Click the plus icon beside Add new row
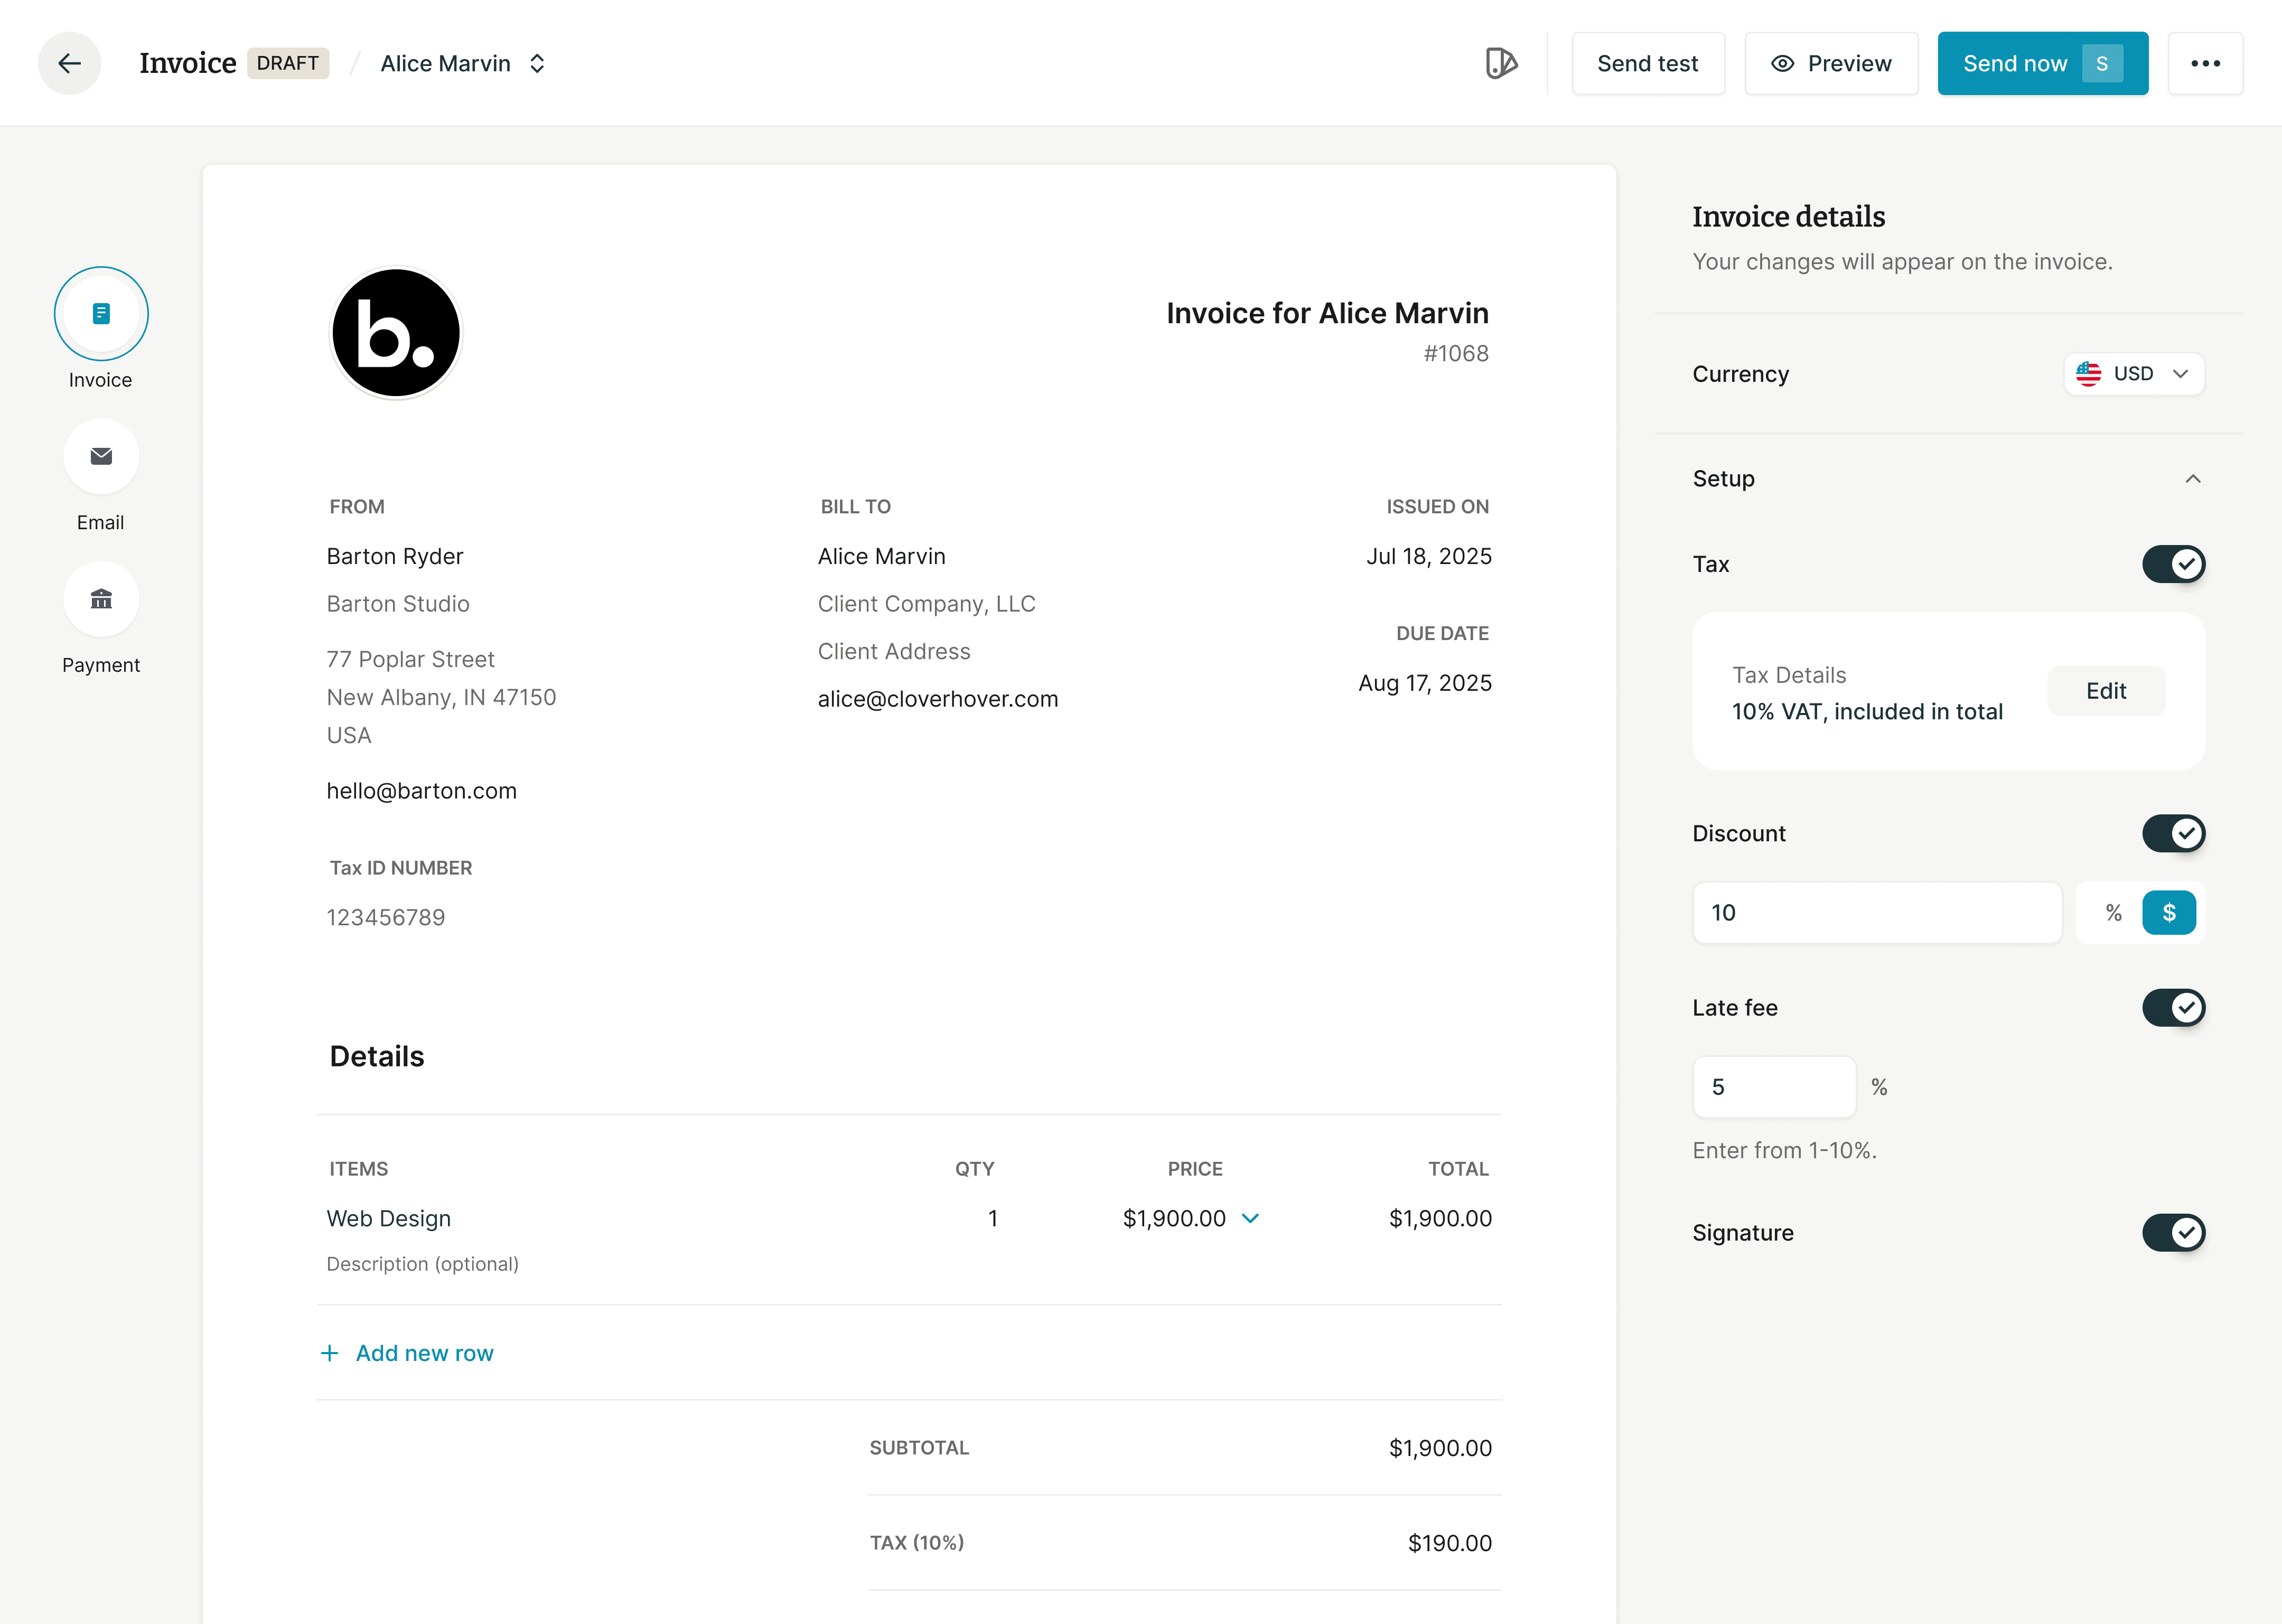The width and height of the screenshot is (2282, 1624). (x=329, y=1353)
